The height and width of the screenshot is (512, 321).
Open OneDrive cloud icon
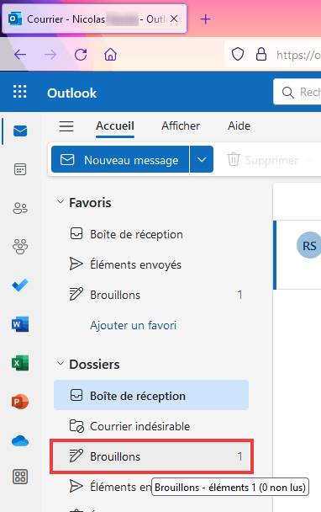point(20,440)
